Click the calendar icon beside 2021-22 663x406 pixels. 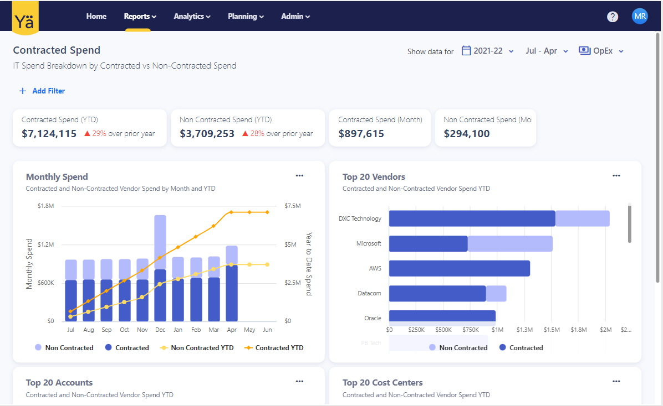(x=466, y=51)
